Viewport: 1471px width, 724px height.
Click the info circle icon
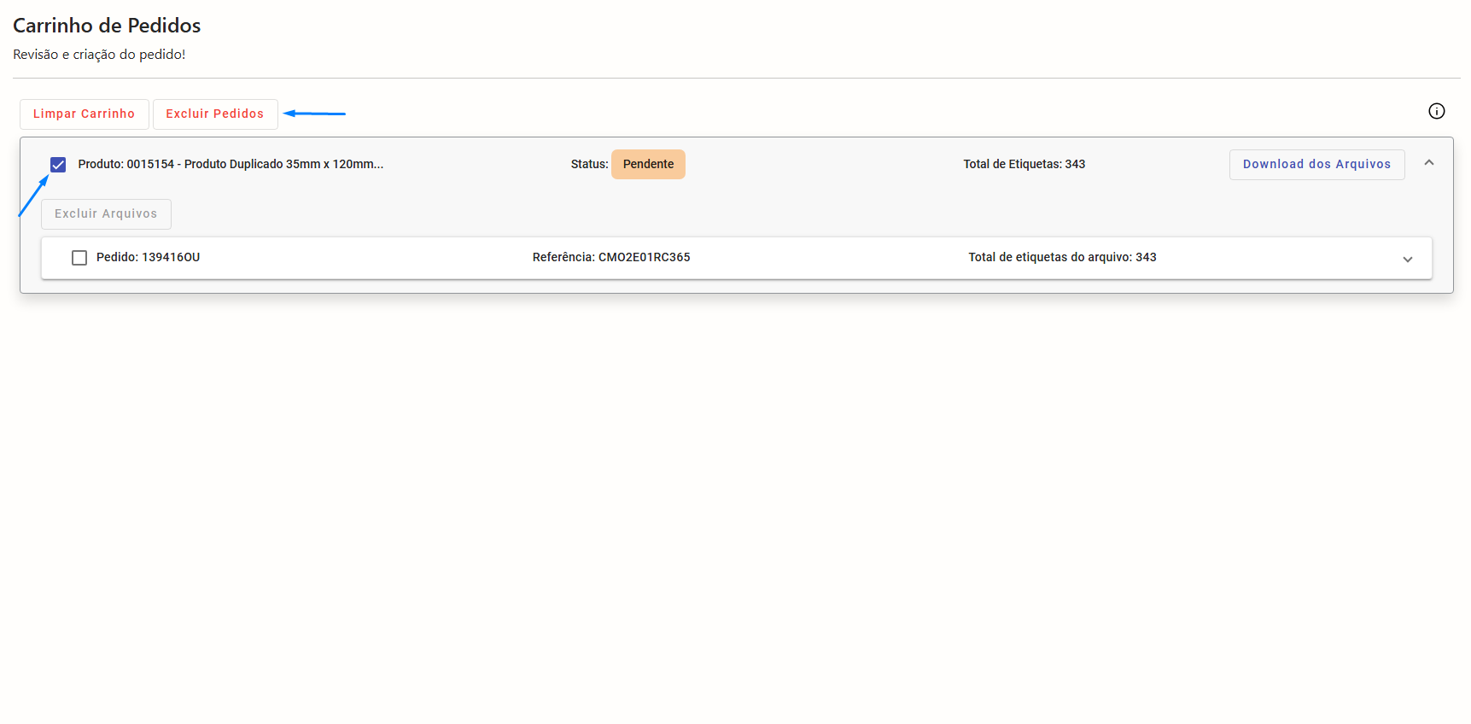[1436, 111]
